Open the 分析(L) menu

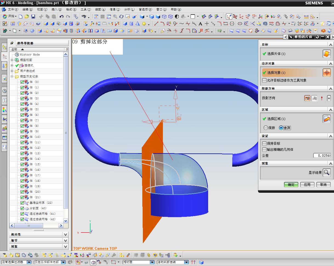point(129,9)
